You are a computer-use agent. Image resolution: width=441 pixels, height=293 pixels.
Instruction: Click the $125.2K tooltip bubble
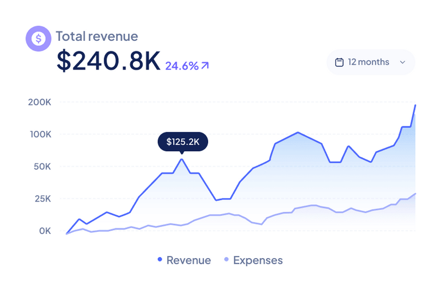click(182, 142)
